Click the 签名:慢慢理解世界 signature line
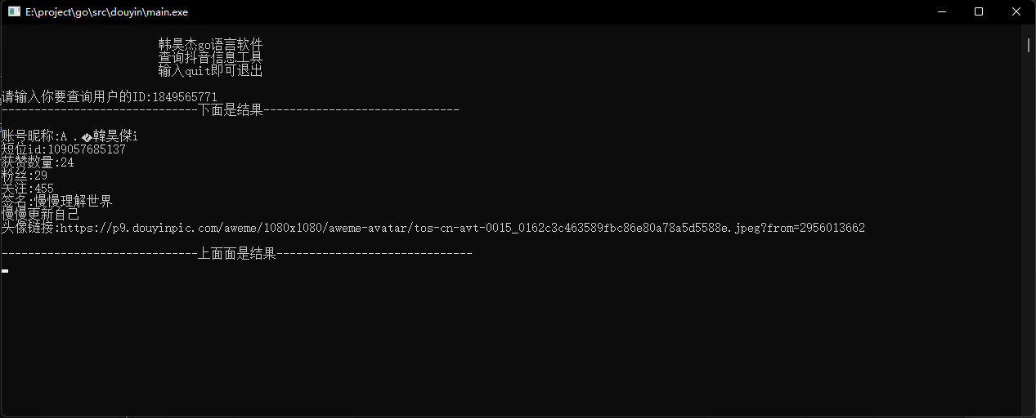 pyautogui.click(x=56, y=202)
